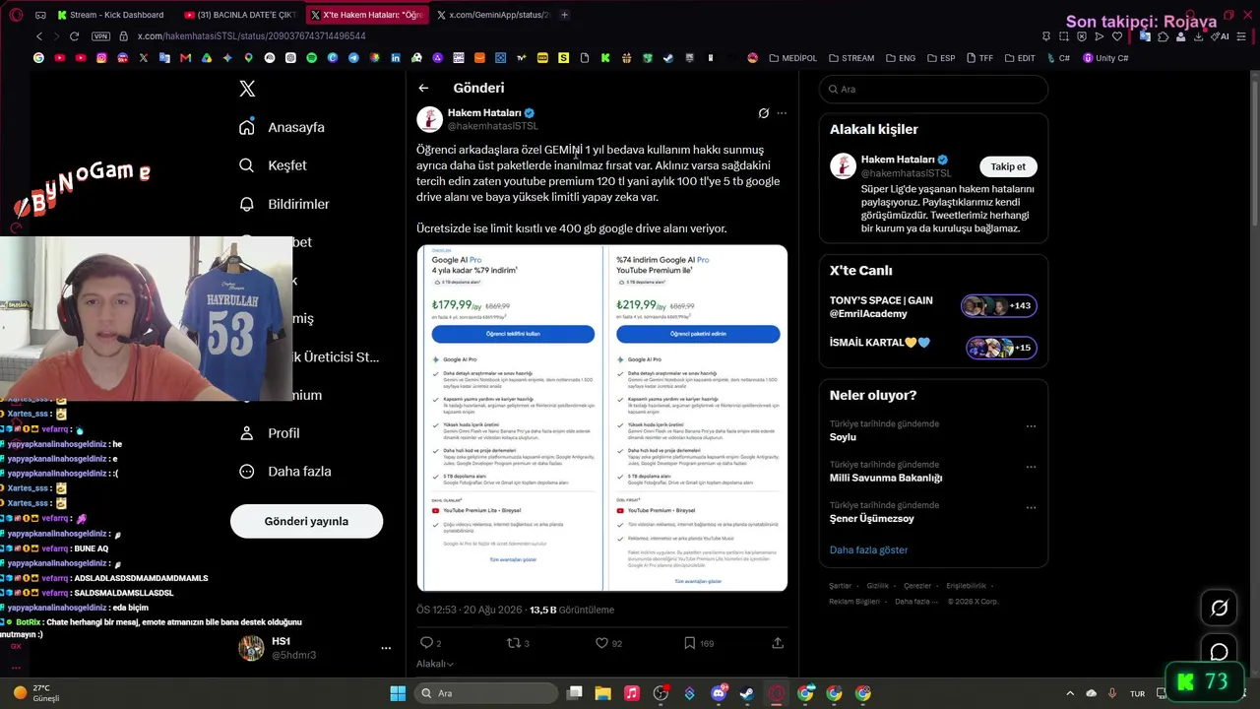The image size is (1260, 709).
Task: Click the X logo in left sidebar
Action: point(247,89)
